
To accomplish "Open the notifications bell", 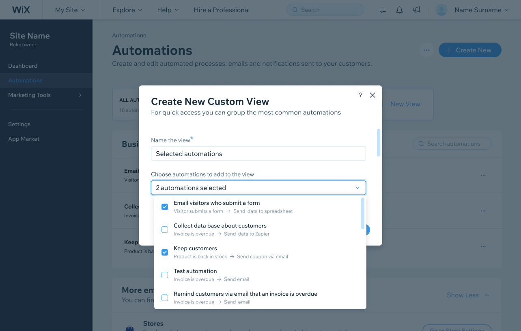I will click(x=399, y=10).
